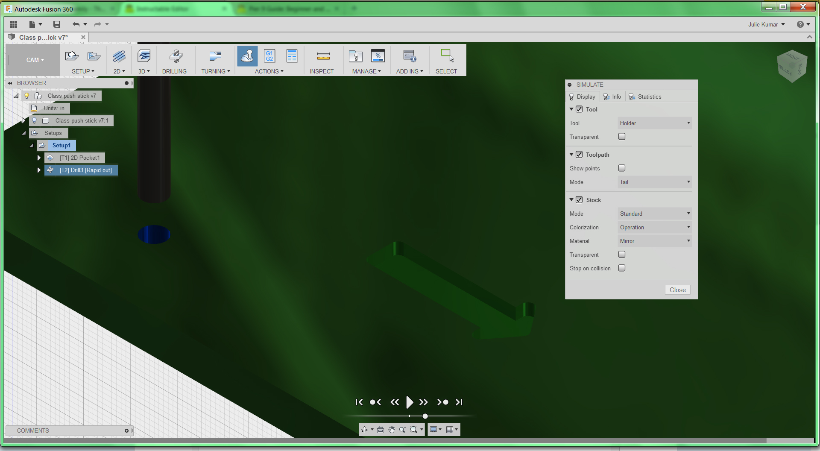The width and height of the screenshot is (820, 451).
Task: Enable Transparent checkbox under Stock
Action: coord(622,255)
